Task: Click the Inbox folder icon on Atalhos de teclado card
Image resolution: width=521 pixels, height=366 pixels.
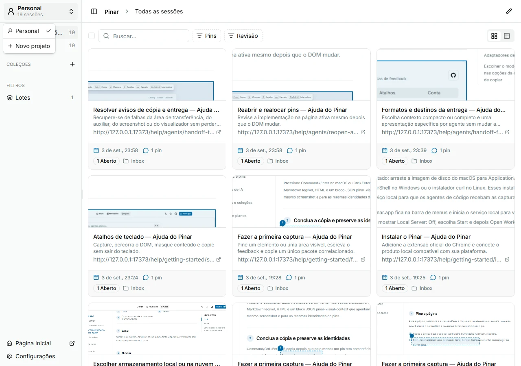Action: tap(126, 288)
